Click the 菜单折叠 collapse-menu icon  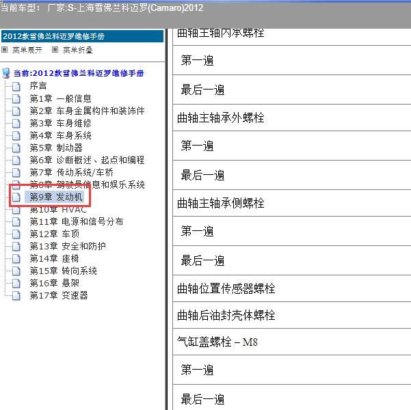(55, 49)
